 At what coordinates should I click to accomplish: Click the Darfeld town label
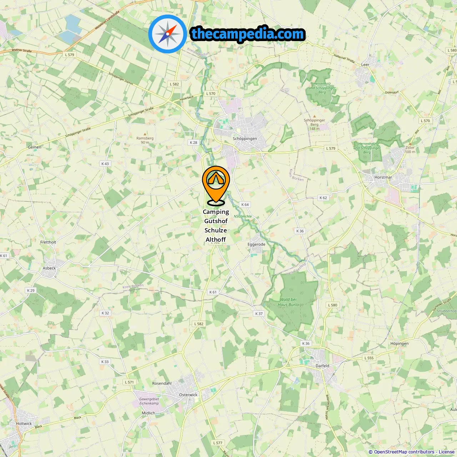click(x=322, y=366)
